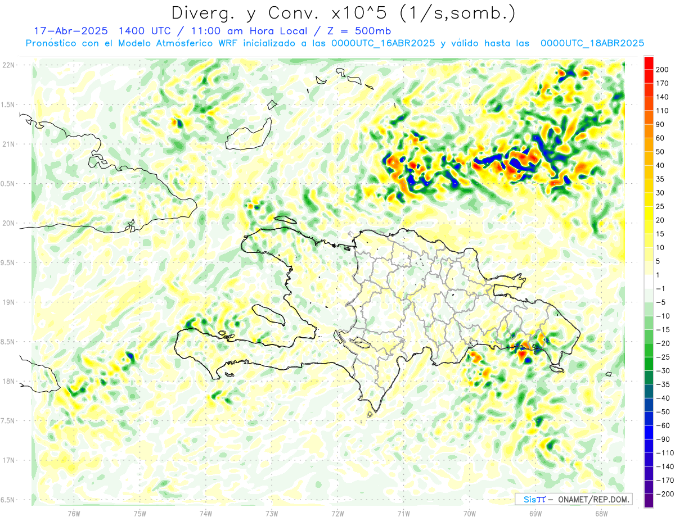675x521 pixels.
Task: Click initialization time '0000UTC_16ABR2025'
Action: [x=382, y=43]
